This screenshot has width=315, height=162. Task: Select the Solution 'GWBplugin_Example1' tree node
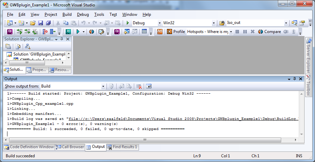pos(36,54)
